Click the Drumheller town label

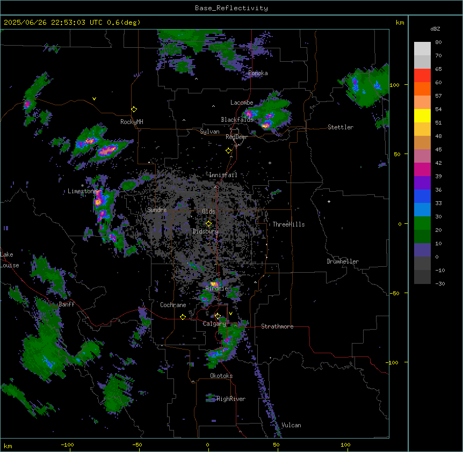coord(343,261)
